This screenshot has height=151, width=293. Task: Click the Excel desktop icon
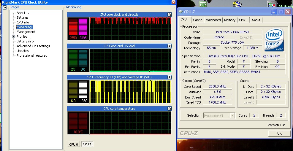pyautogui.click(x=202, y=4)
